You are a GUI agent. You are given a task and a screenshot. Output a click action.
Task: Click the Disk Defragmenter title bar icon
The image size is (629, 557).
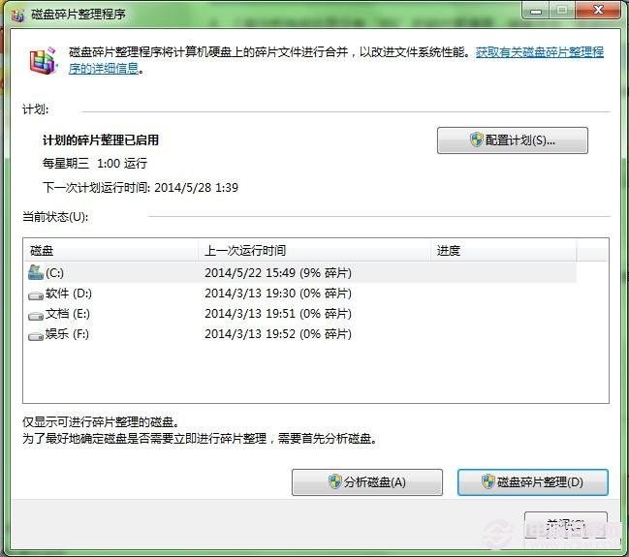tap(18, 15)
